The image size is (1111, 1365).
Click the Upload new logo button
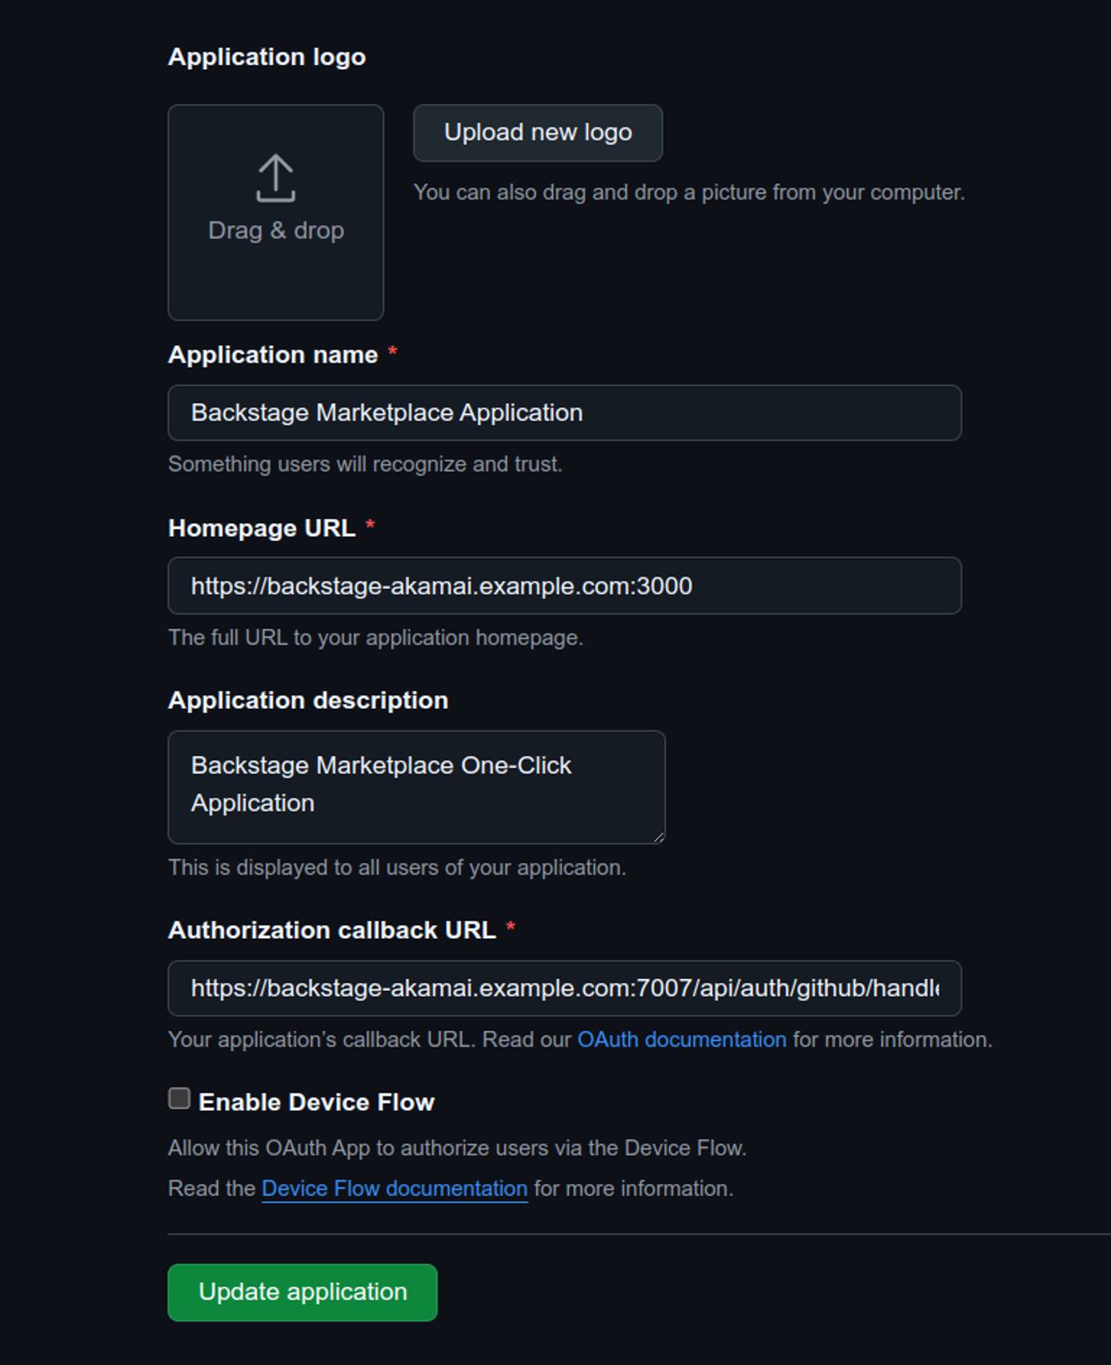click(537, 133)
